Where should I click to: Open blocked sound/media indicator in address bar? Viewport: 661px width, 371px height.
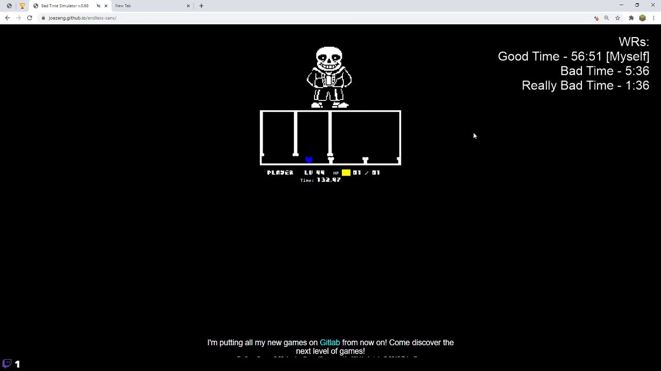click(x=596, y=18)
